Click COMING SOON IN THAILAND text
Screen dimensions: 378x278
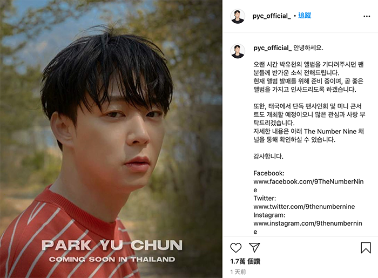point(112,260)
